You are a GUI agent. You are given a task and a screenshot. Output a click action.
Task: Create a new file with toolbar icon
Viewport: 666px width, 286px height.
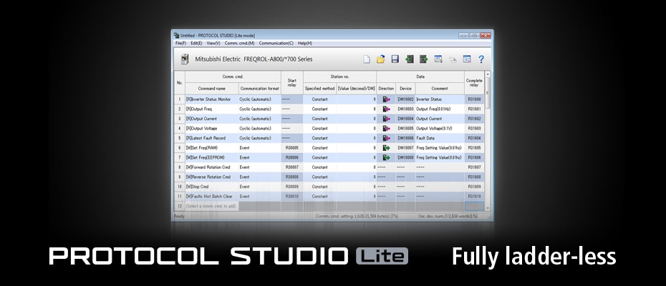pyautogui.click(x=367, y=59)
